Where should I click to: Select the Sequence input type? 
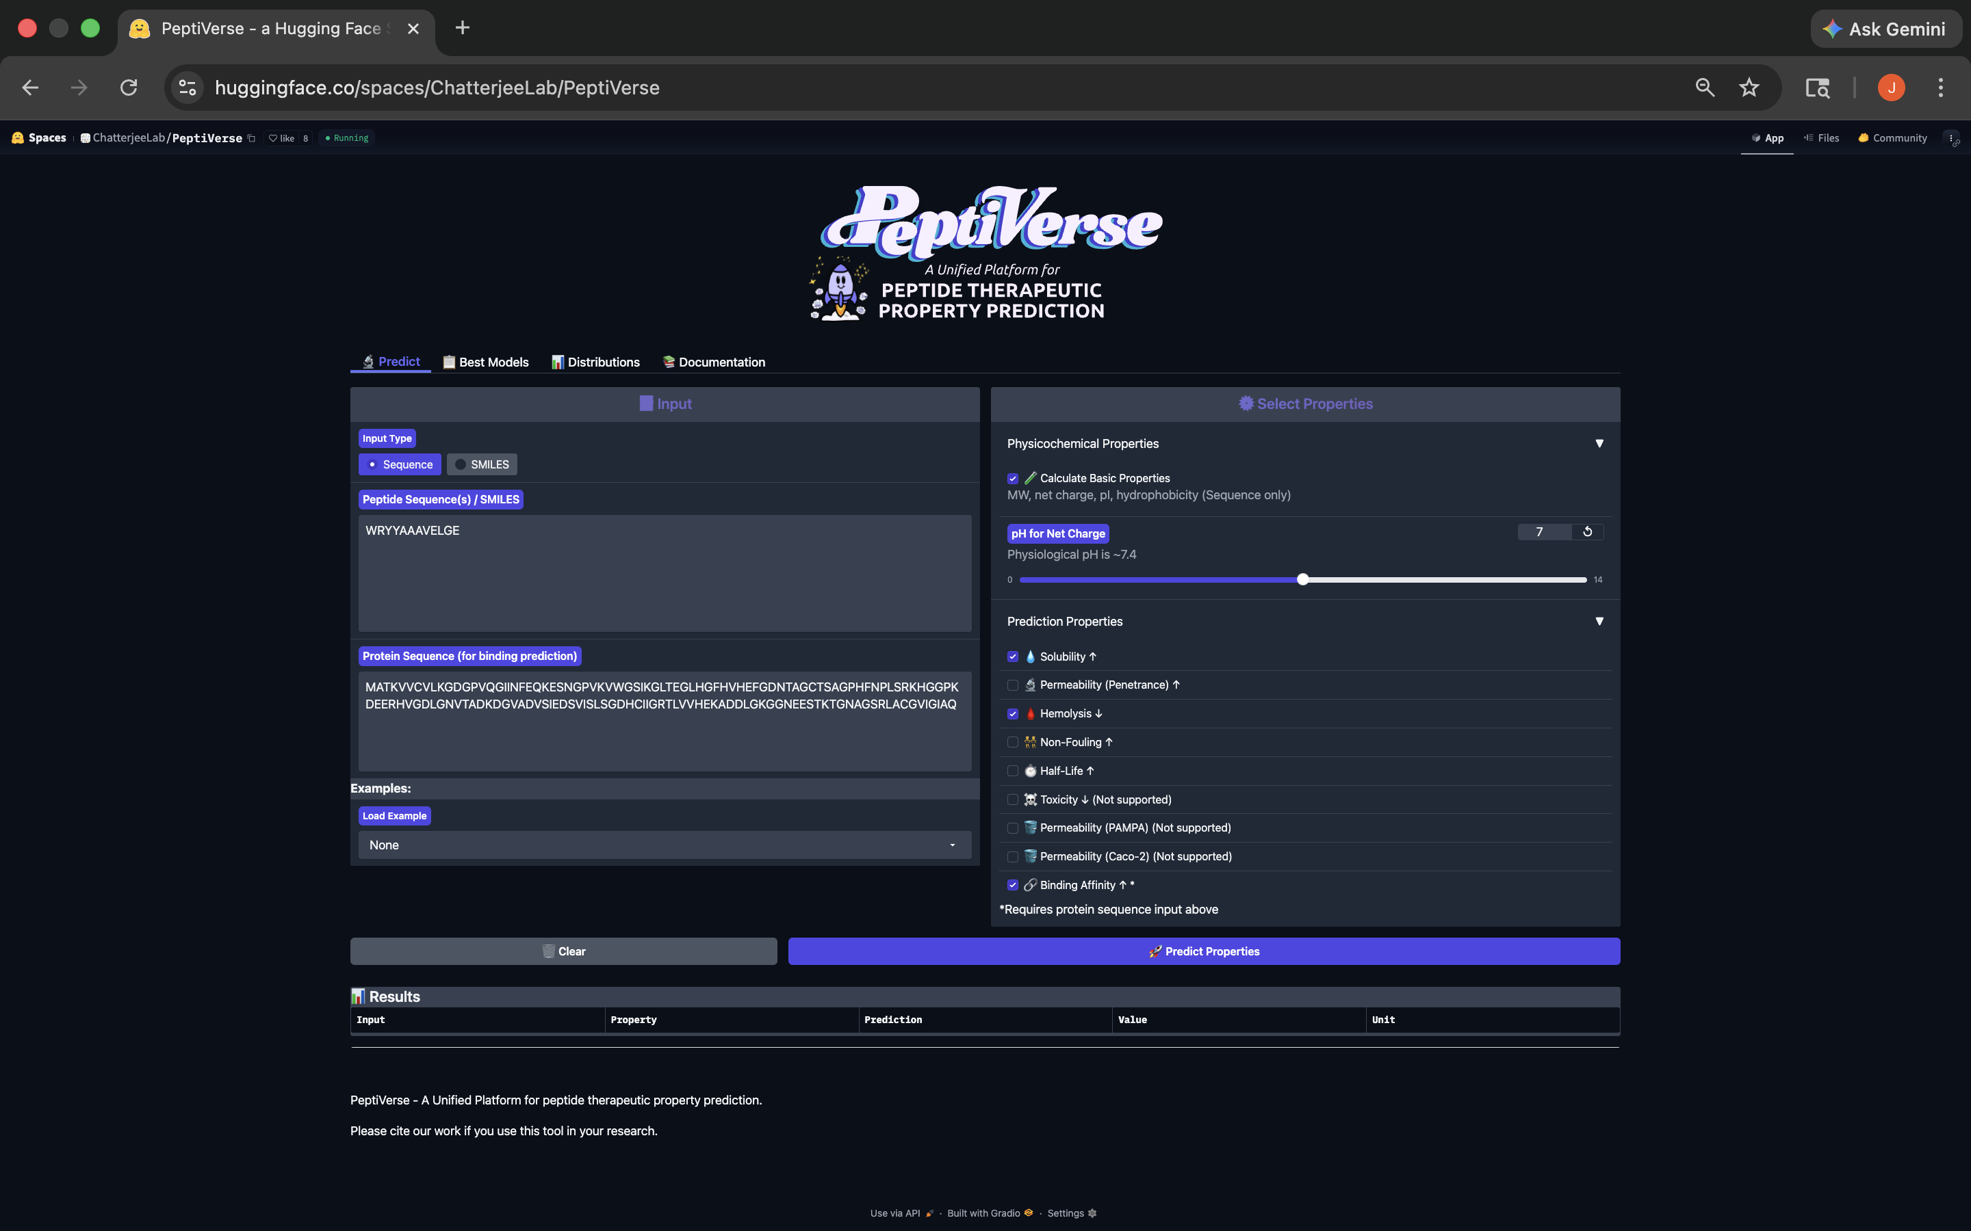pyautogui.click(x=400, y=465)
